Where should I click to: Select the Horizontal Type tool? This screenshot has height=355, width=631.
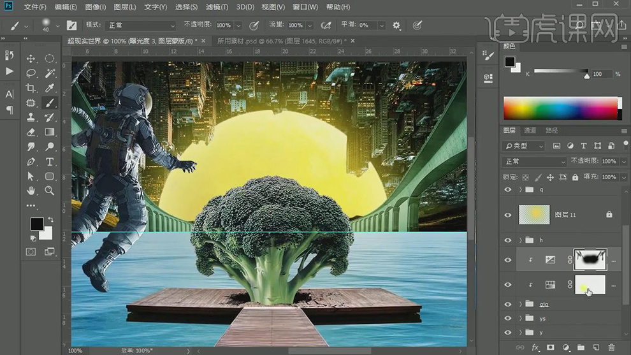point(49,161)
